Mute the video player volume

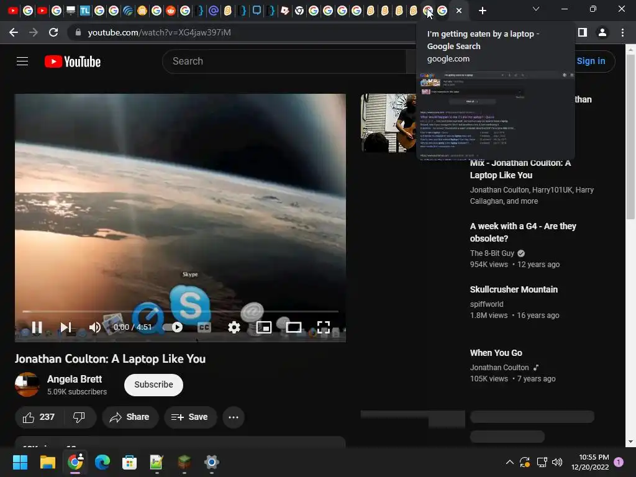click(94, 327)
